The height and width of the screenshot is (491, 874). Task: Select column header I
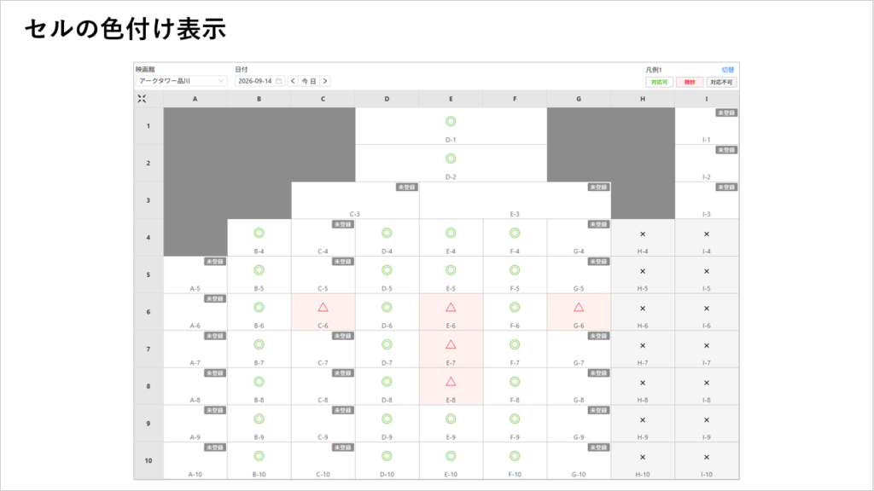click(x=707, y=99)
